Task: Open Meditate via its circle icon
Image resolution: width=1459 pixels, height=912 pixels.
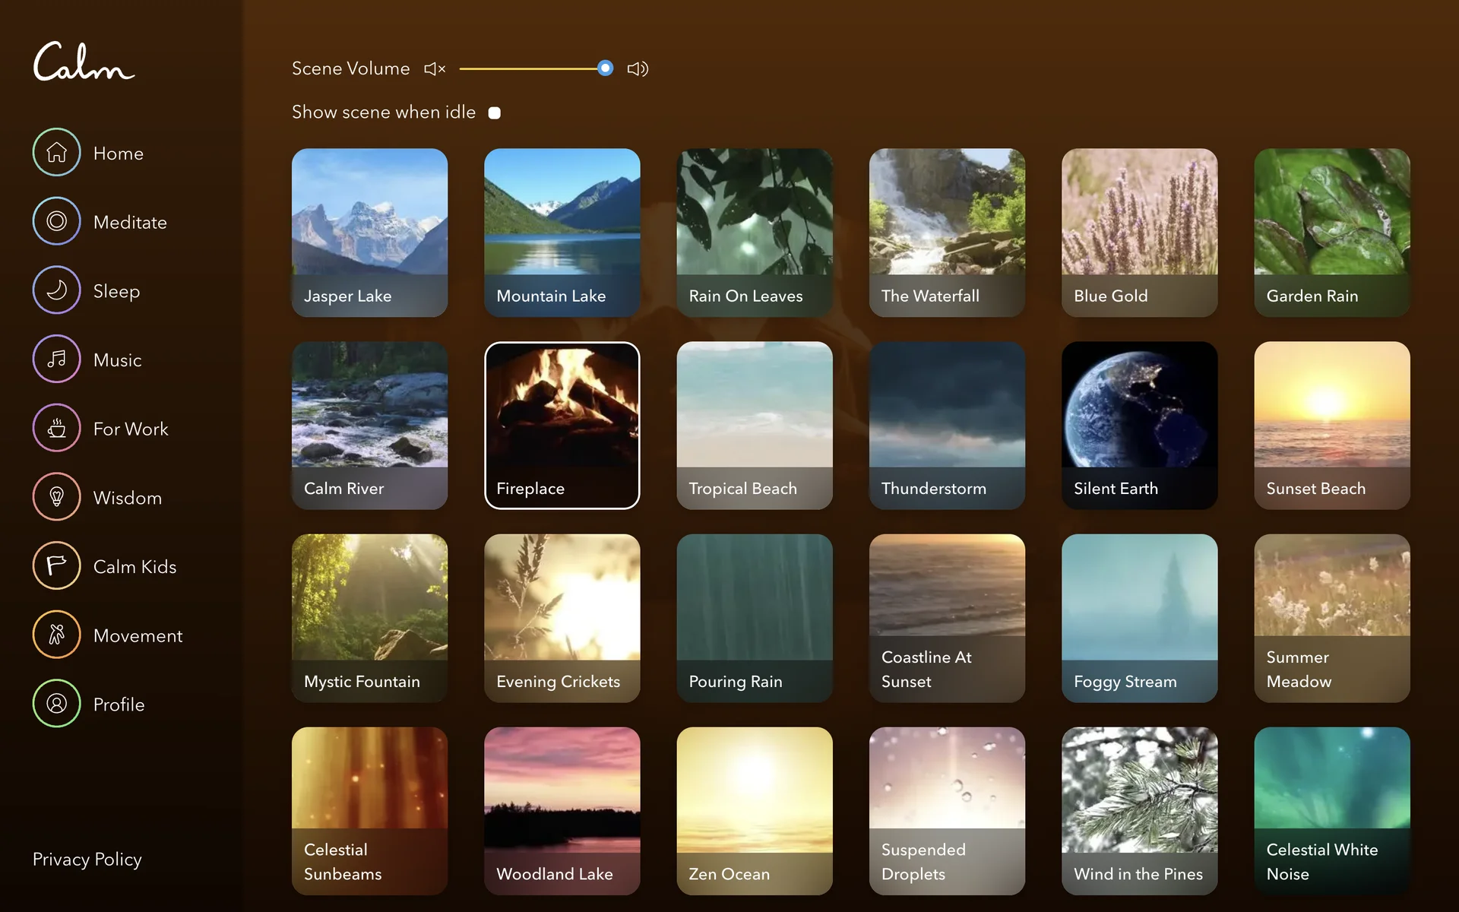Action: point(56,221)
